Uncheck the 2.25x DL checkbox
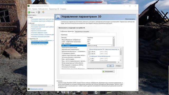Screen dimensions: 169x95 coord(89,54)
